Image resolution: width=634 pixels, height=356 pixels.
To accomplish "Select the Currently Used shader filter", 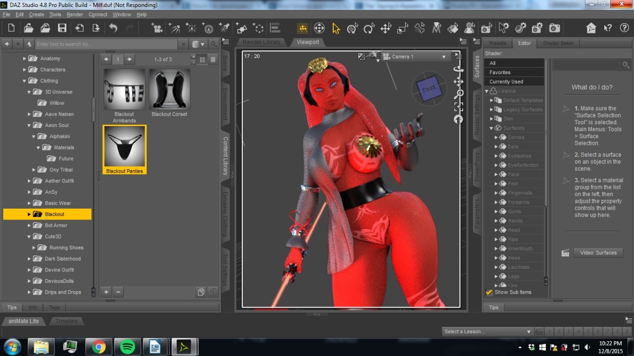I will pos(514,82).
